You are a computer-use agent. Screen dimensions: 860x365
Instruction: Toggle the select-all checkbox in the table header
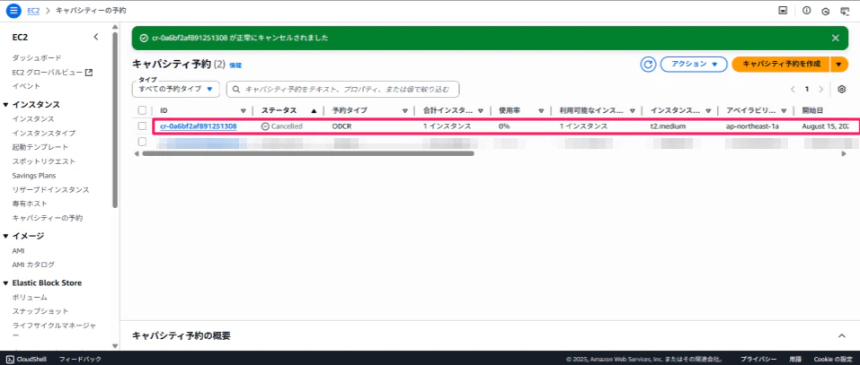click(142, 110)
